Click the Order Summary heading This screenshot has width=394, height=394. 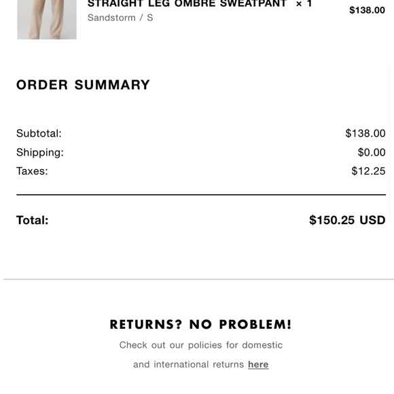(83, 85)
